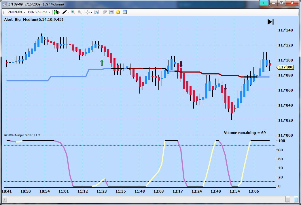Screen dimensions: 301x205
Task: Click the horizontal scrollbar thumb
Action: click(x=288, y=199)
